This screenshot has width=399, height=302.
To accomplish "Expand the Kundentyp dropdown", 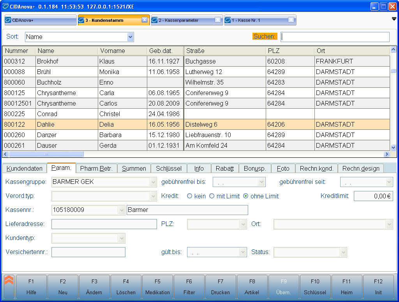I will [x=122, y=238].
